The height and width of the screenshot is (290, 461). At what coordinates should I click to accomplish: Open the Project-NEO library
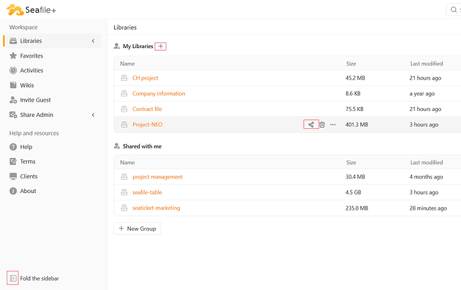[x=147, y=125]
